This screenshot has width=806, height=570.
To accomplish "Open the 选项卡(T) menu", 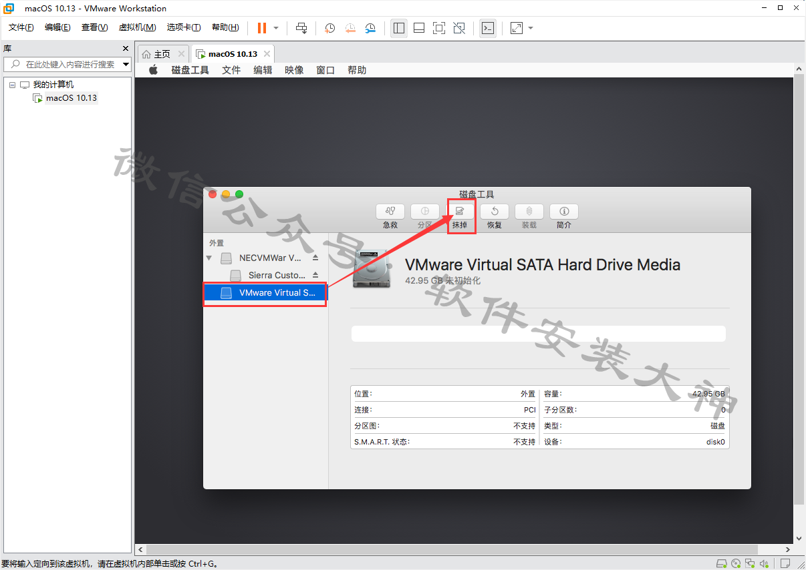I will (x=184, y=27).
